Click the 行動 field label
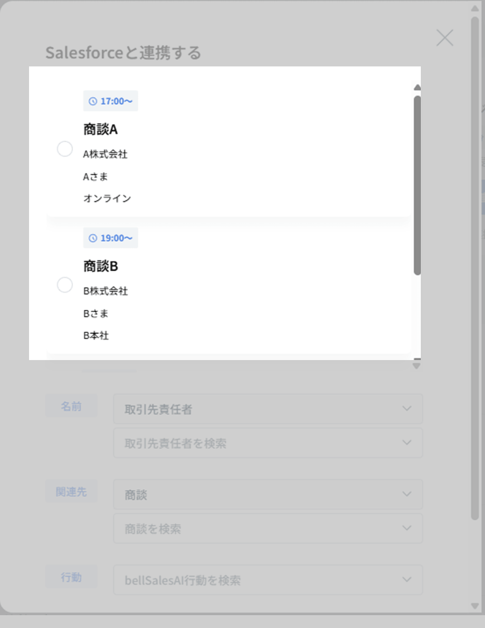 pos(71,577)
